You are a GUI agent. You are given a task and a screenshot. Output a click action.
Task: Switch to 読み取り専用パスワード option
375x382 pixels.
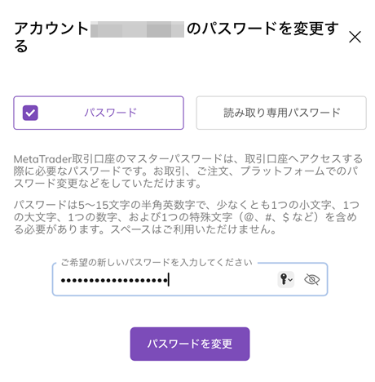281,113
